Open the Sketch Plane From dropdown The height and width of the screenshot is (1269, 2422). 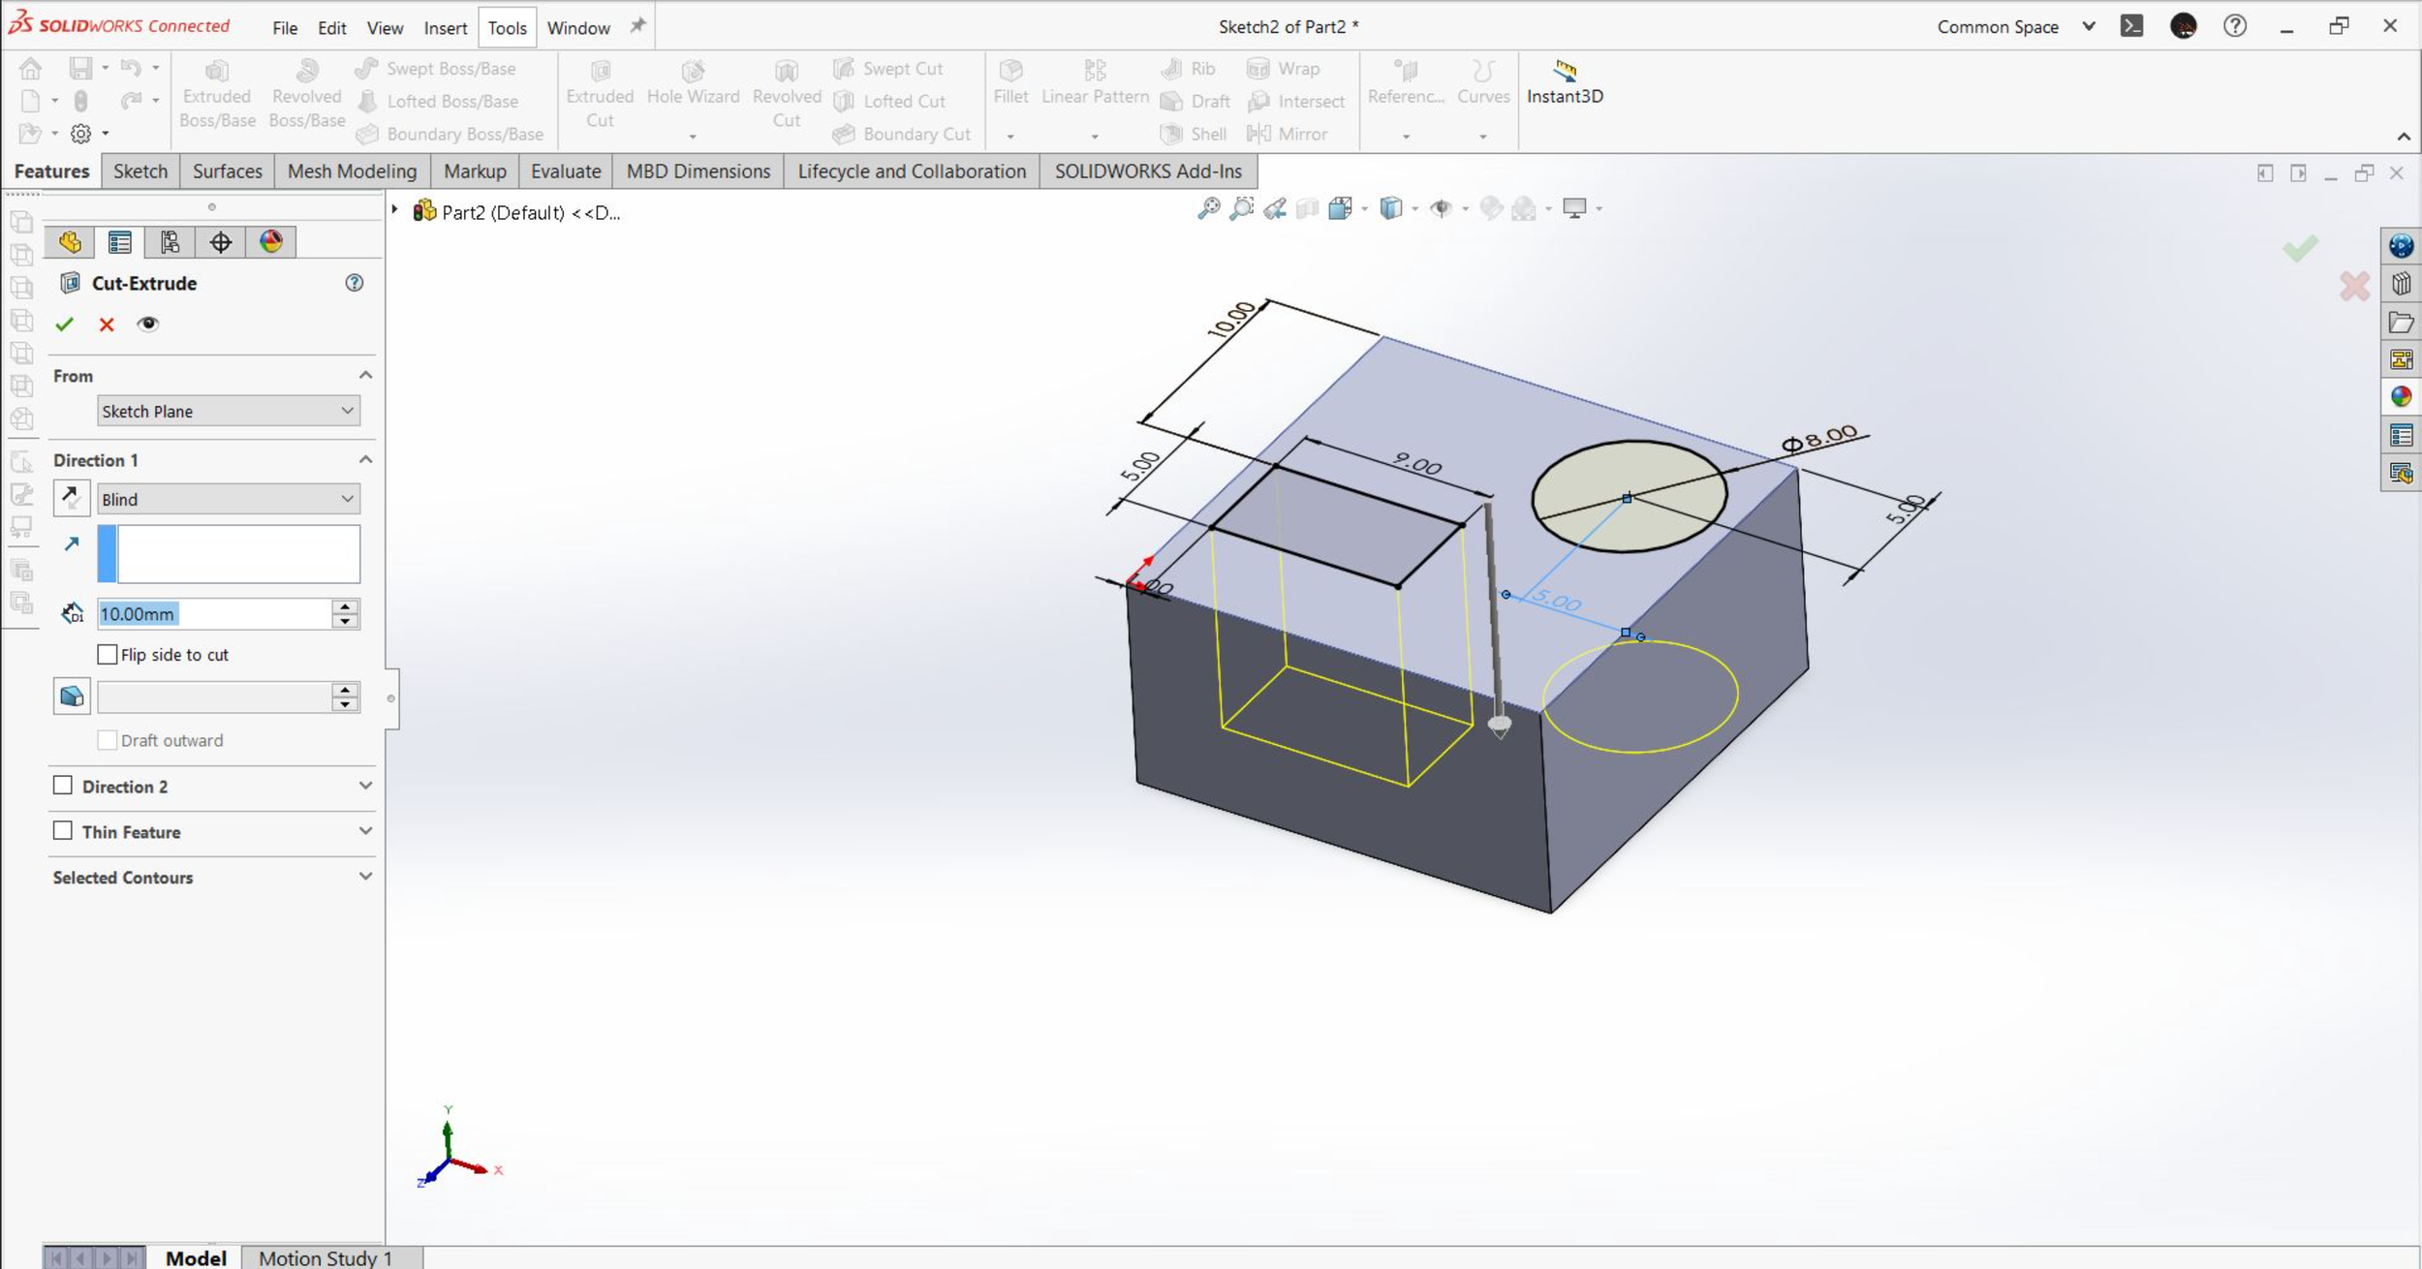pyautogui.click(x=228, y=411)
